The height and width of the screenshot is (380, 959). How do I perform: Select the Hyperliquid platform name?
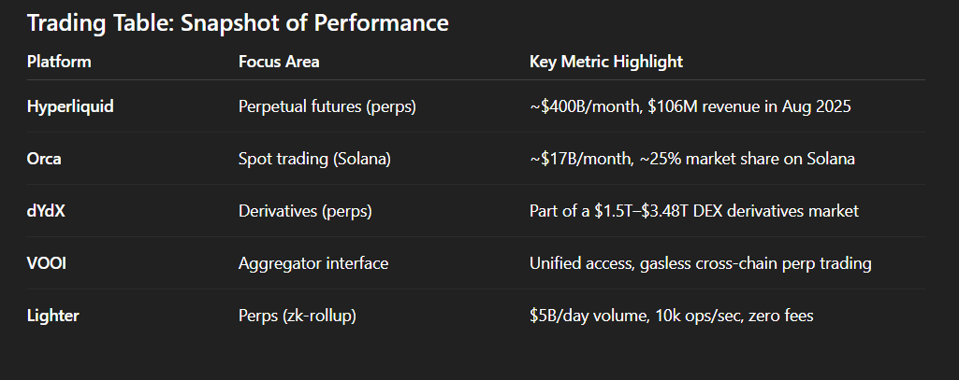pyautogui.click(x=70, y=106)
